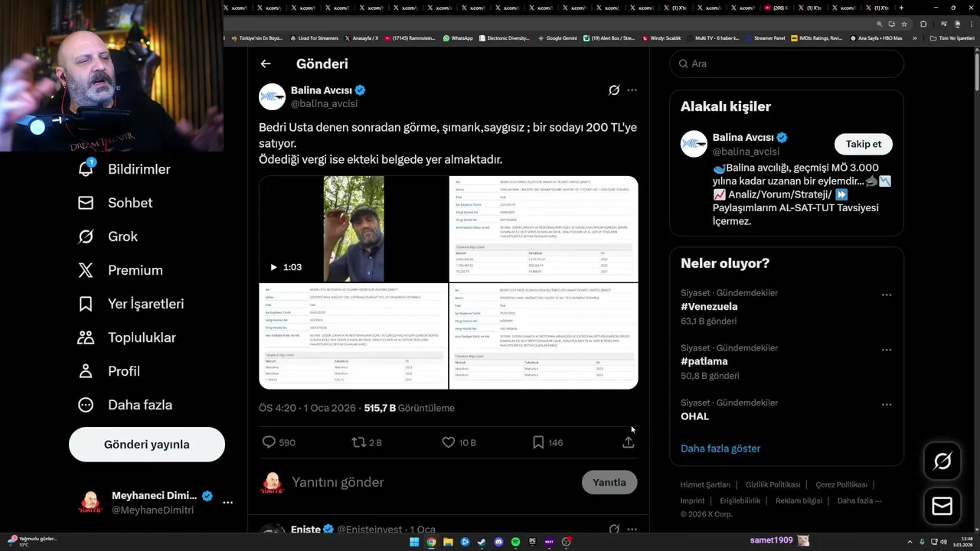
Task: Open browser extensions puzzle icon
Action: click(x=923, y=24)
